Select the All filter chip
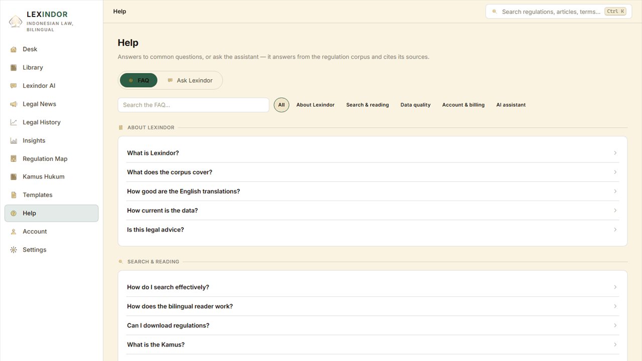 pos(281,105)
